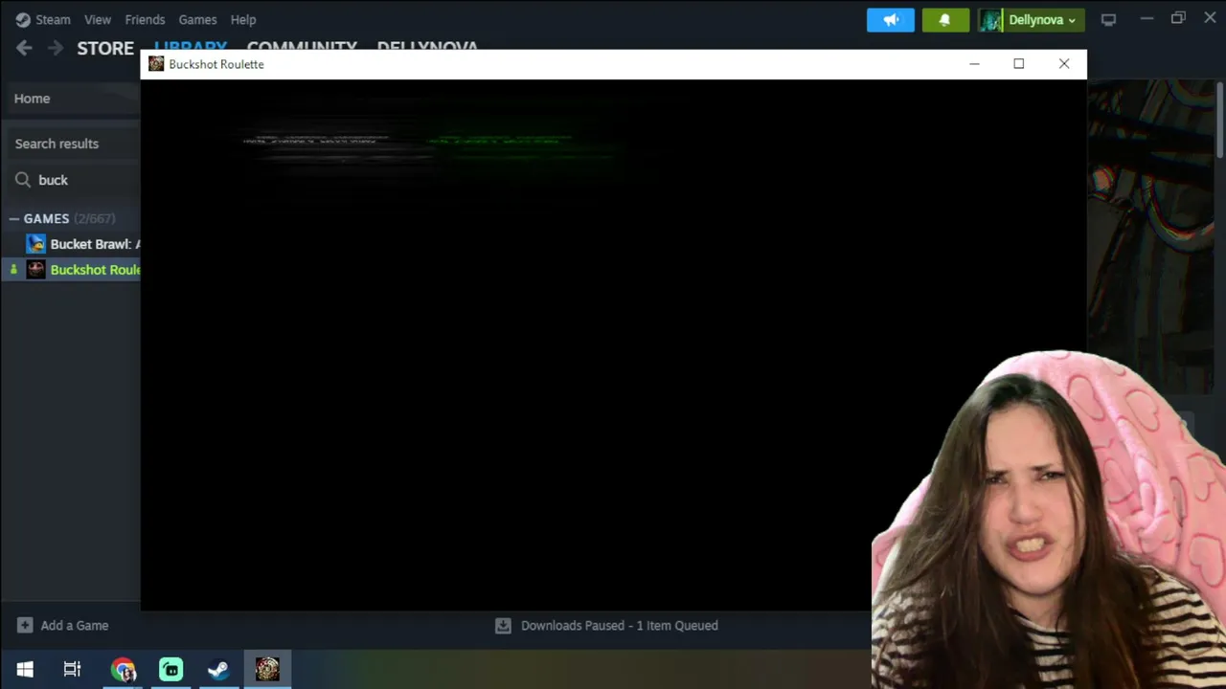The height and width of the screenshot is (689, 1226).
Task: Select Bucket Brawl in the games list
Action: [x=83, y=244]
